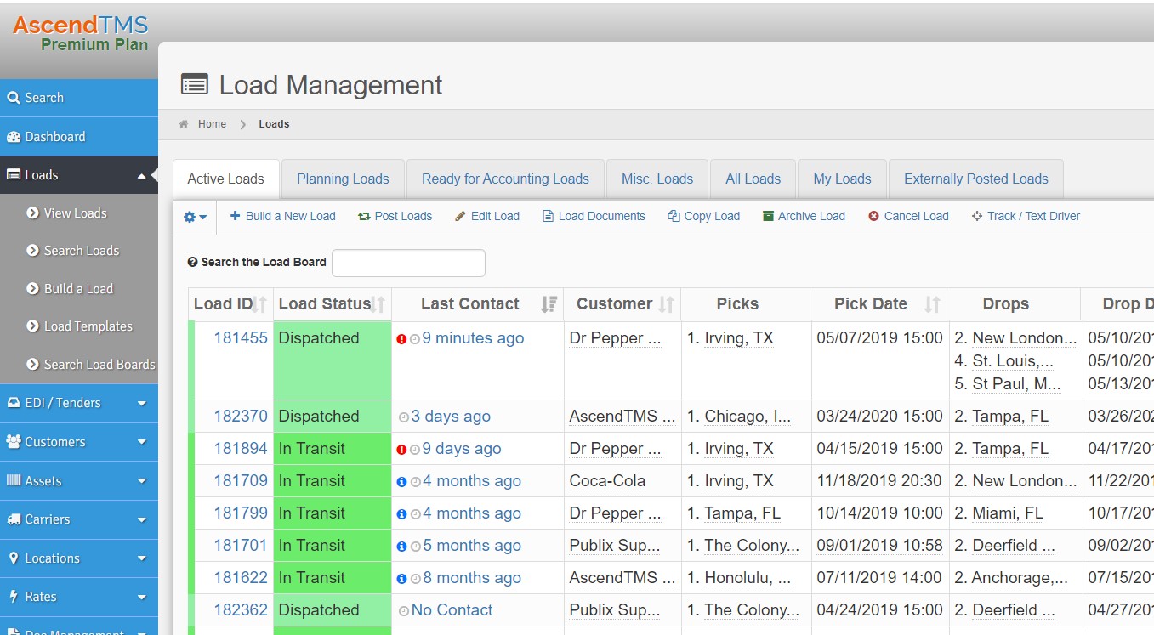Click red alert icon beside 9 days ago
Viewport: 1154px width, 635px height.
[401, 450]
